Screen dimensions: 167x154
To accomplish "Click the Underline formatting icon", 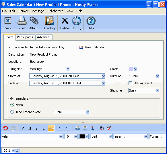I will pyautogui.click(x=44, y=128).
